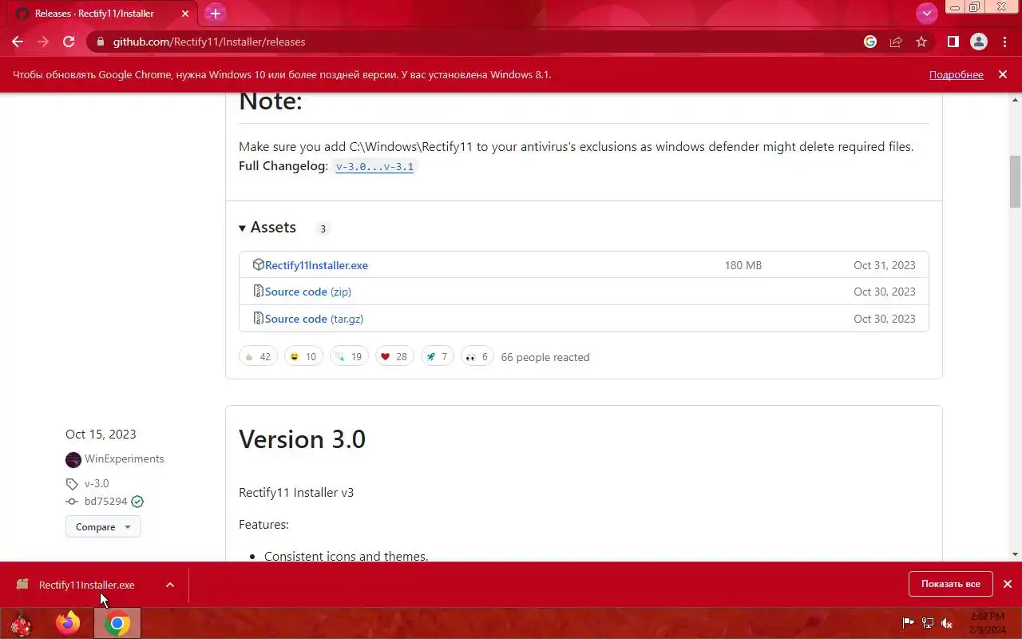Close the downloads bar
Viewport: 1022px width, 639px height.
click(x=1008, y=584)
